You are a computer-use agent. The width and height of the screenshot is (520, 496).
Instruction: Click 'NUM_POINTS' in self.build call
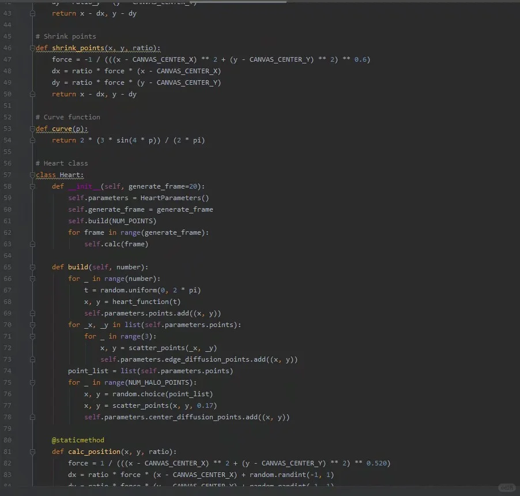(x=132, y=221)
